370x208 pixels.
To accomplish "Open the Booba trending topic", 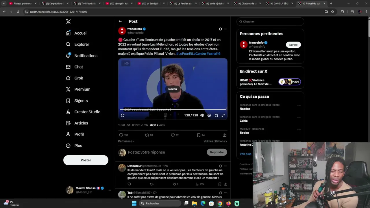I will (x=244, y=133).
